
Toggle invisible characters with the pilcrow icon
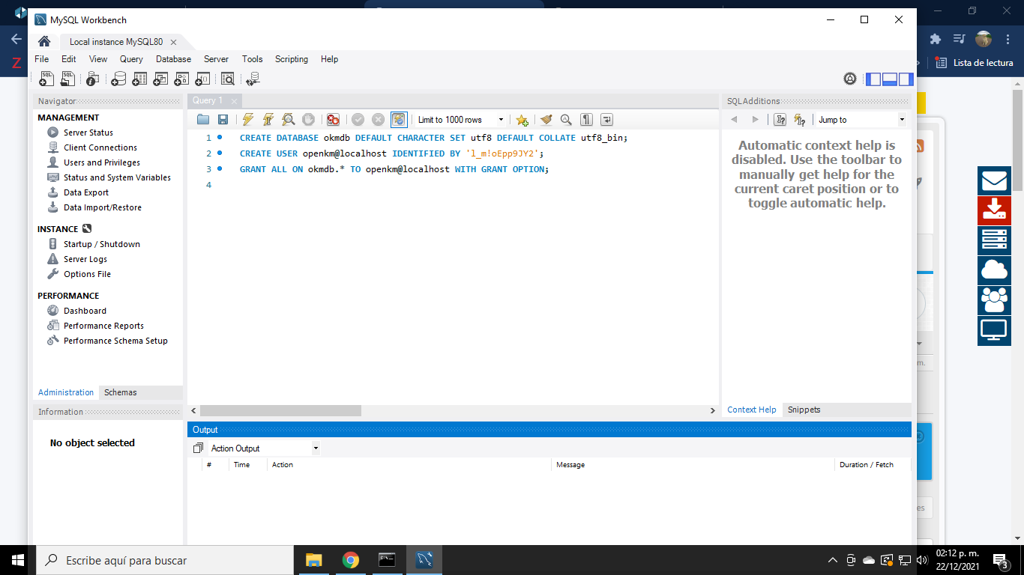click(586, 120)
